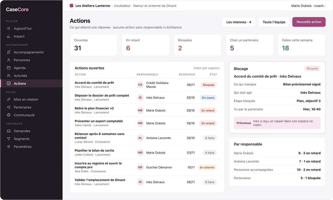Open the En retard 6 stat card
Viewport: 333px width, 200px height.
pos(146,45)
